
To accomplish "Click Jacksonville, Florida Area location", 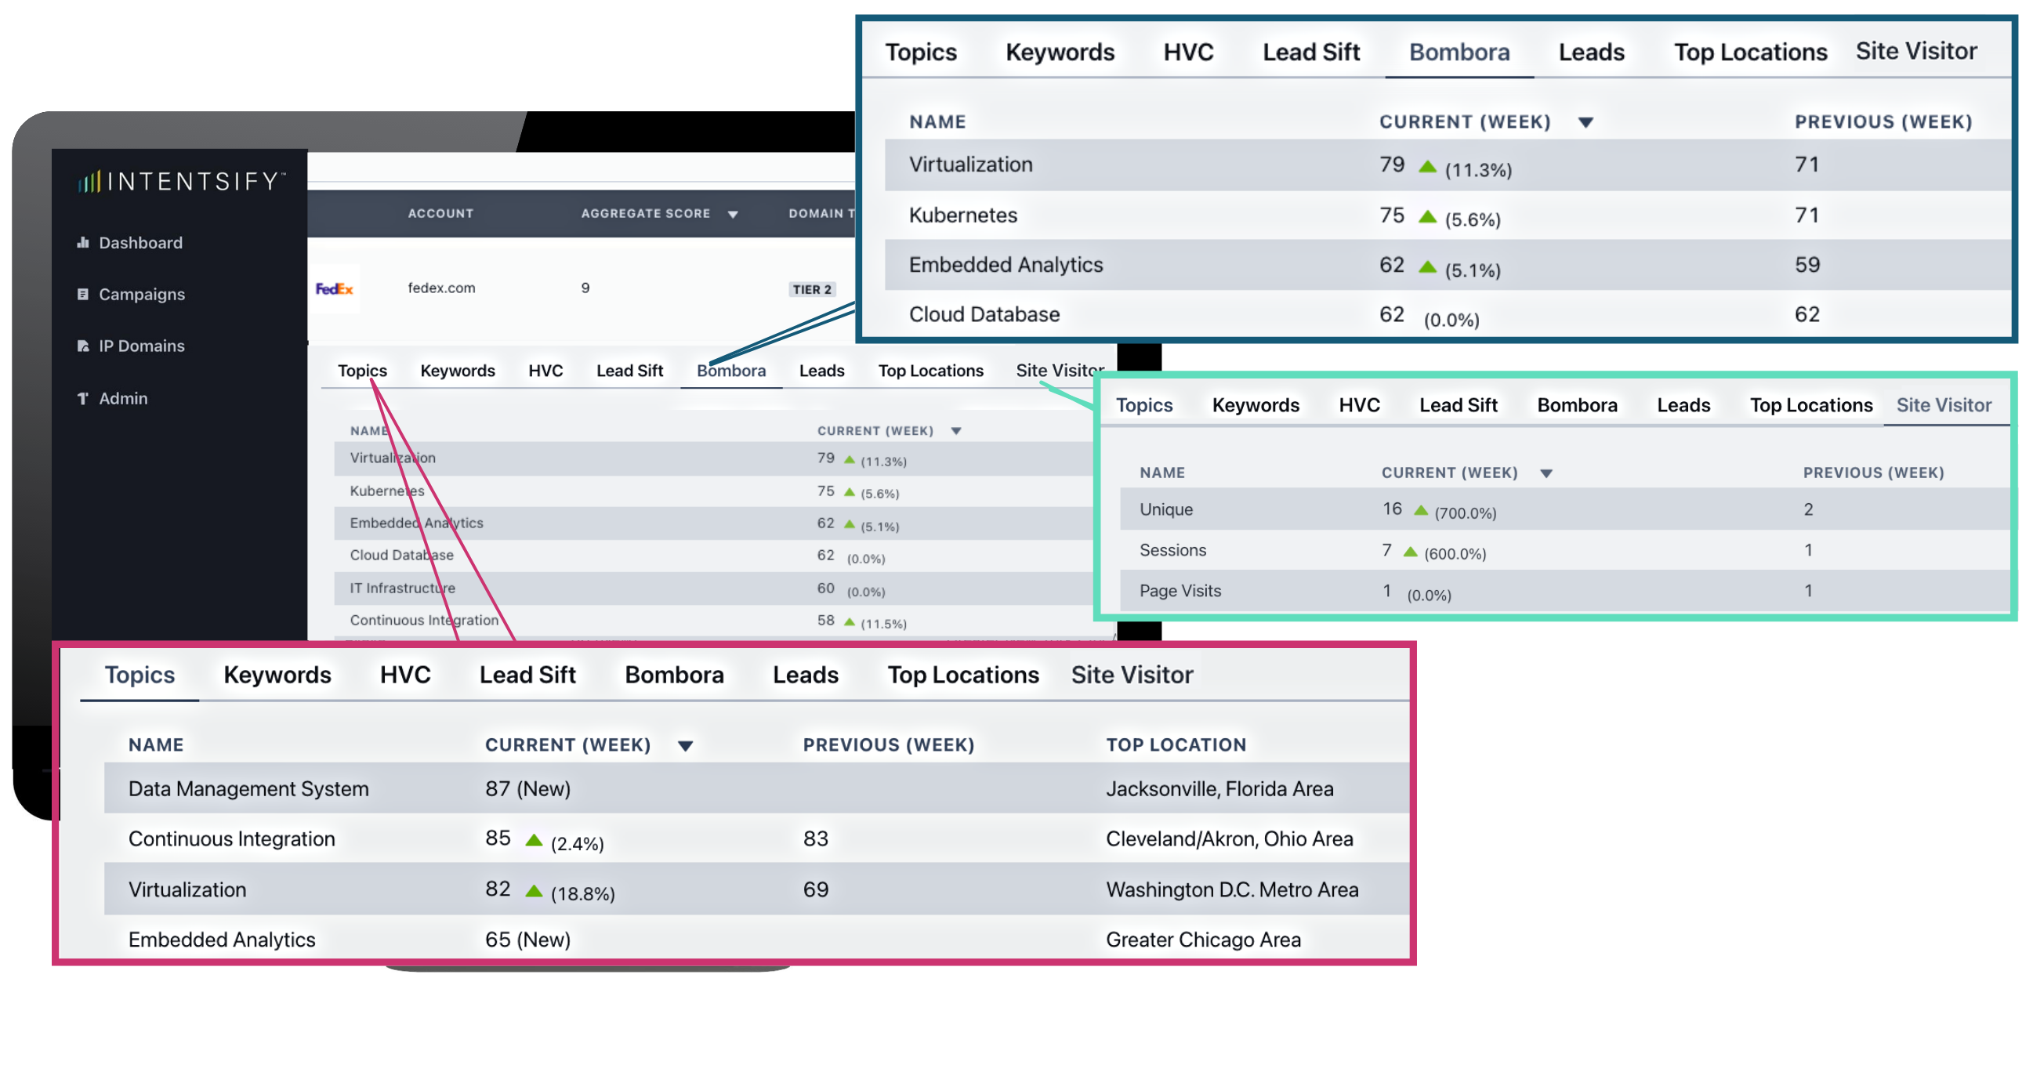I will [x=1219, y=788].
